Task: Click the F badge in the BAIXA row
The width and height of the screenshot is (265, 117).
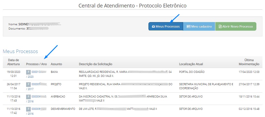Action: click(28, 72)
